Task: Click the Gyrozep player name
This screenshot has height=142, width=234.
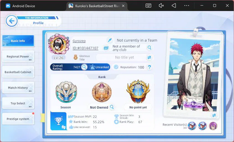Action: click(x=79, y=41)
